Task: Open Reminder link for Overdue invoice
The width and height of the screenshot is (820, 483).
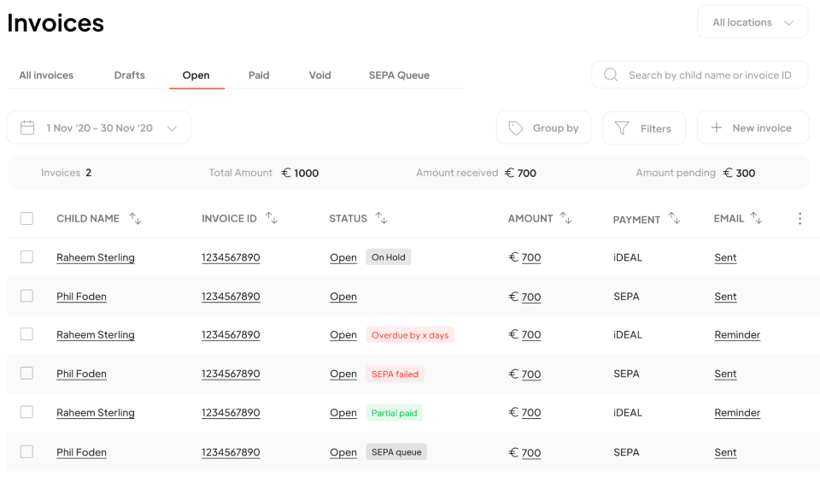Action: coord(737,335)
